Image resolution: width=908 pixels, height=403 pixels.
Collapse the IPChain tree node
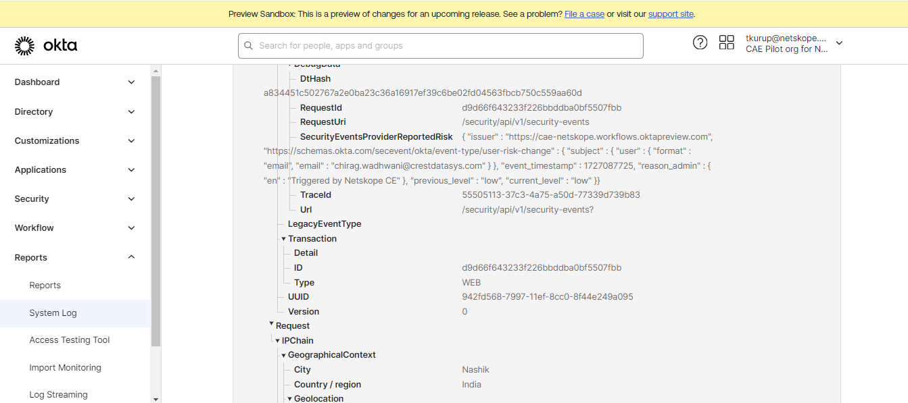pyautogui.click(x=278, y=341)
